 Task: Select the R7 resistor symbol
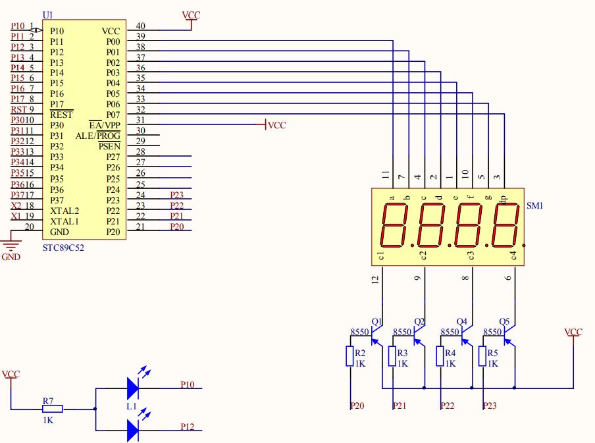pyautogui.click(x=53, y=409)
